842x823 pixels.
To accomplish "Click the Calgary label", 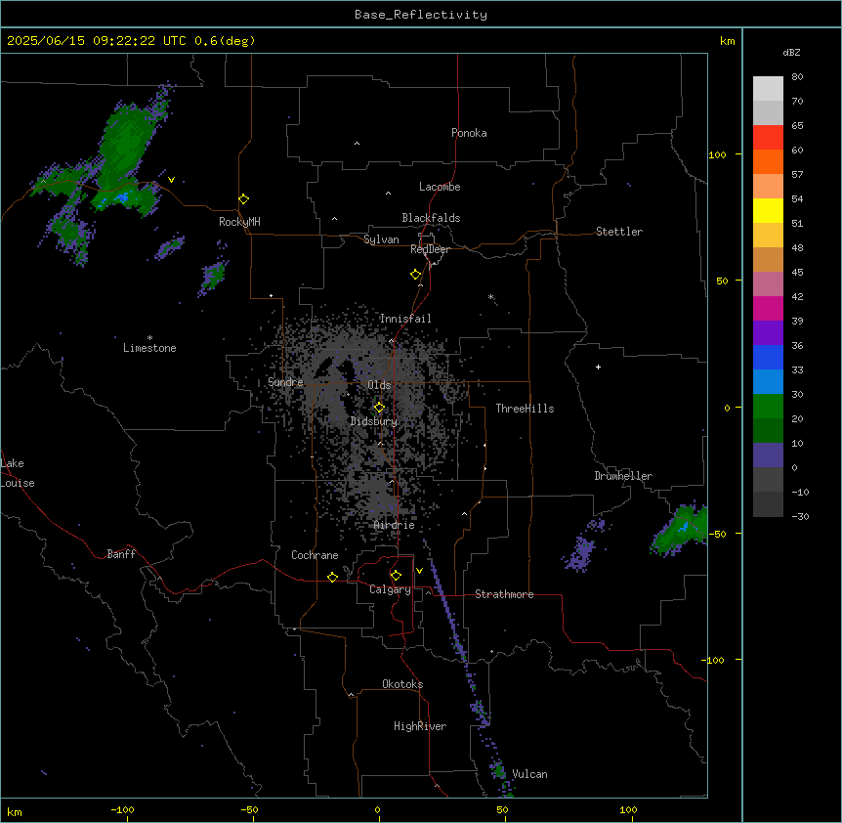I will click(390, 589).
